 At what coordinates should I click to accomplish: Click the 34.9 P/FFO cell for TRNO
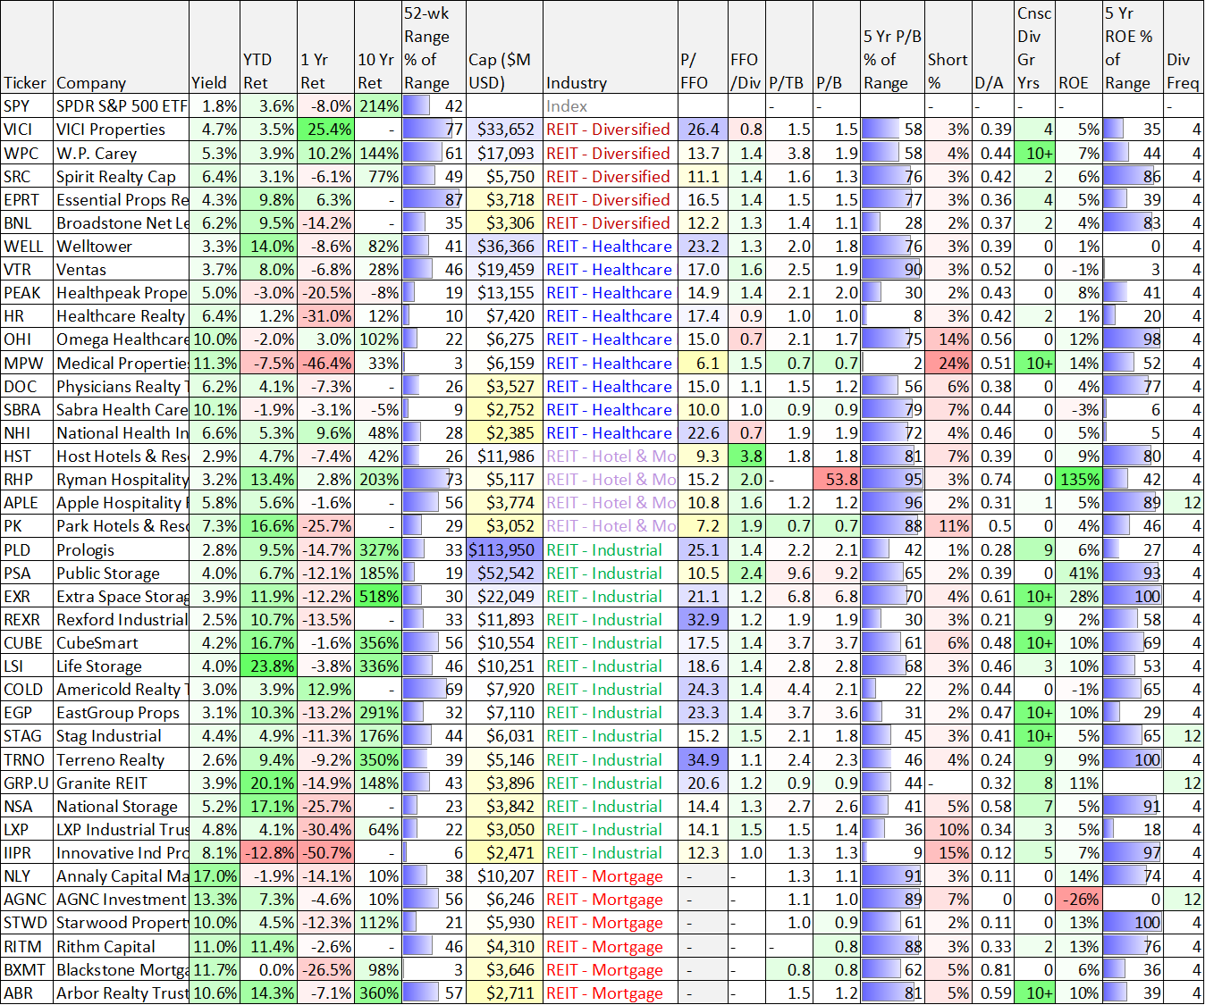point(702,759)
